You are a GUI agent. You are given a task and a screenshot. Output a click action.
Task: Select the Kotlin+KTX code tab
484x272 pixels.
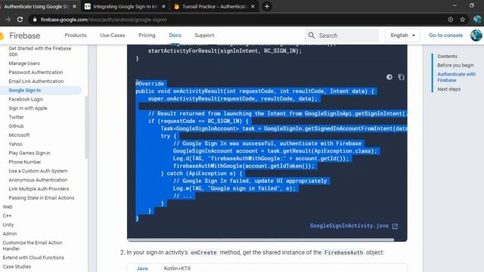(177, 268)
